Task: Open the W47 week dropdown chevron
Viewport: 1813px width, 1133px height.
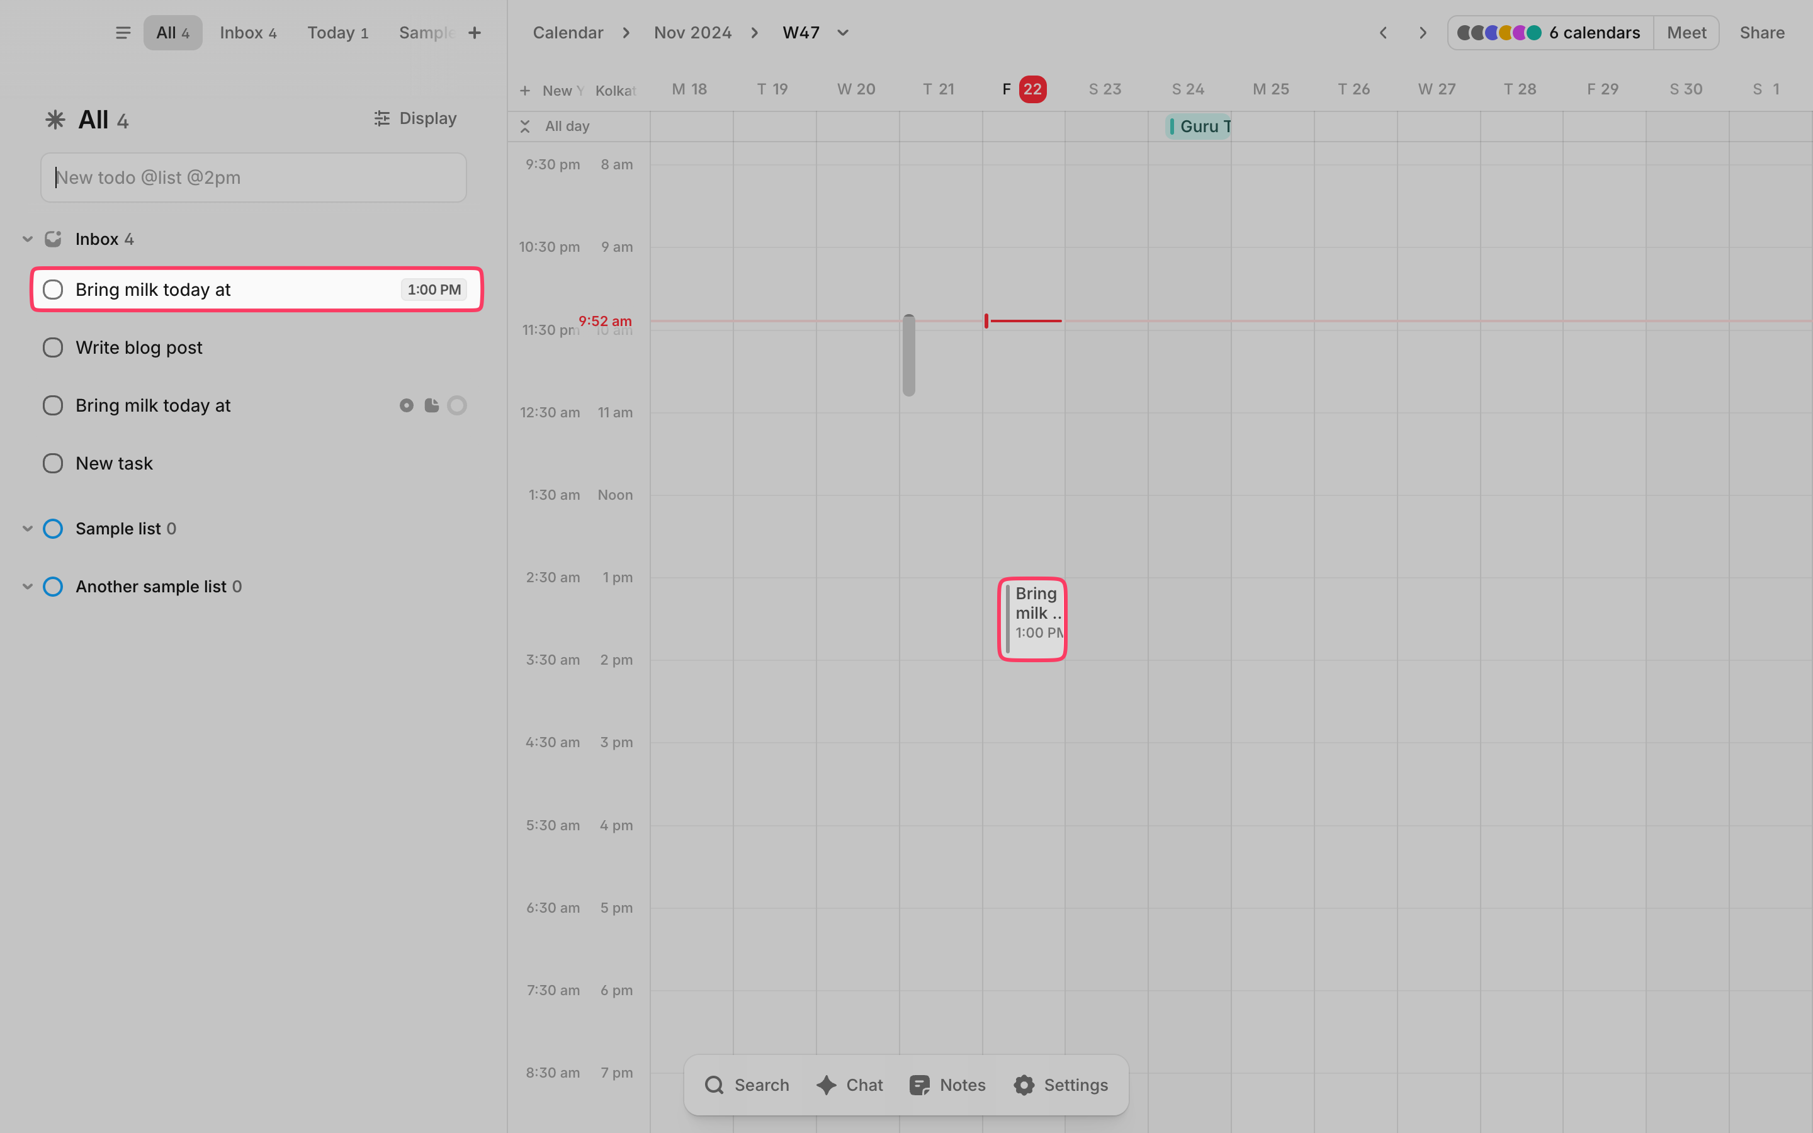Action: pos(843,33)
